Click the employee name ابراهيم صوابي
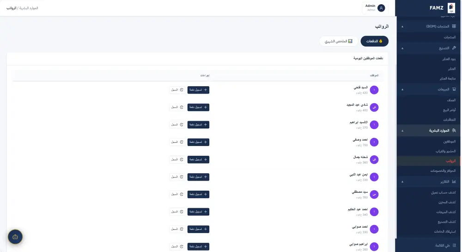The height and width of the screenshot is (252, 462). pos(359,244)
